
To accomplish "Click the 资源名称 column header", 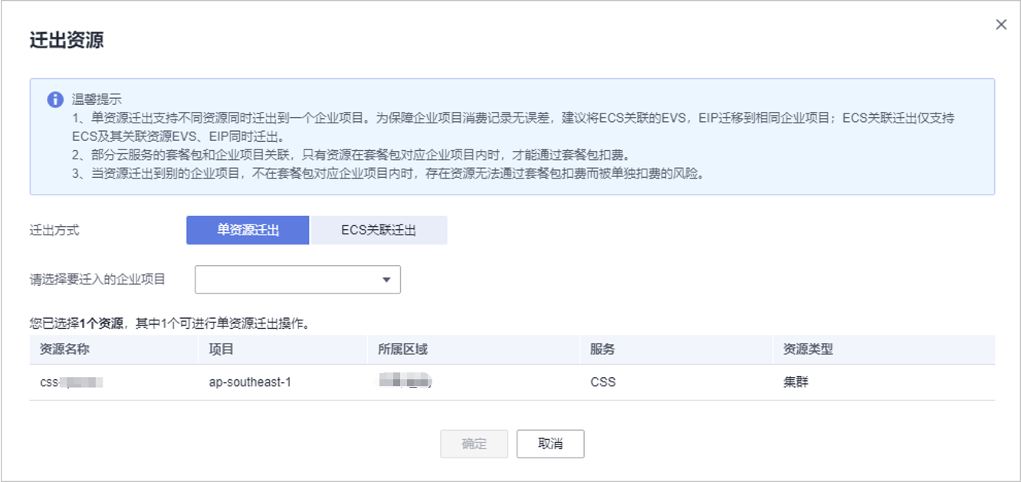I will pyautogui.click(x=65, y=349).
